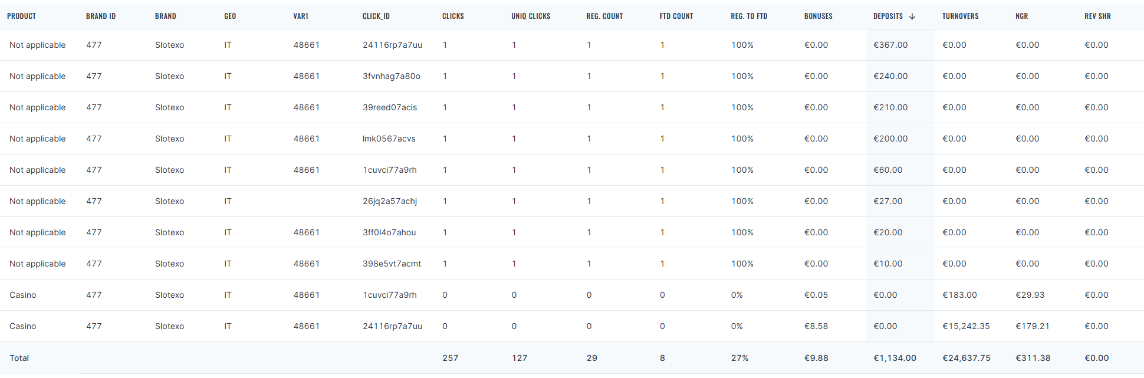Select click ID 3ff0l4o7ahou
Image resolution: width=1144 pixels, height=378 pixels.
tap(389, 232)
